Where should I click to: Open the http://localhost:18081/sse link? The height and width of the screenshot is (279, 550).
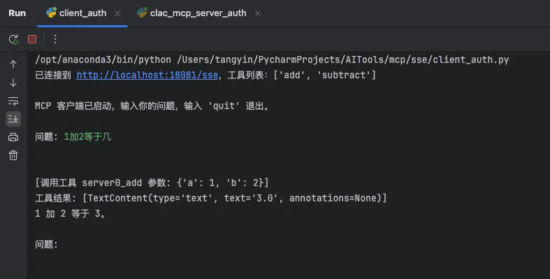pyautogui.click(x=147, y=75)
